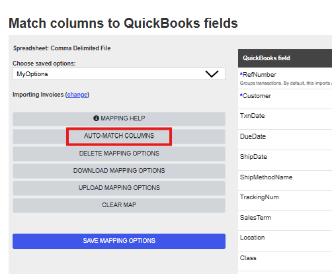Screen dimensions: 332x274
Task: Open the MAPPING HELP button
Action: tap(119, 118)
